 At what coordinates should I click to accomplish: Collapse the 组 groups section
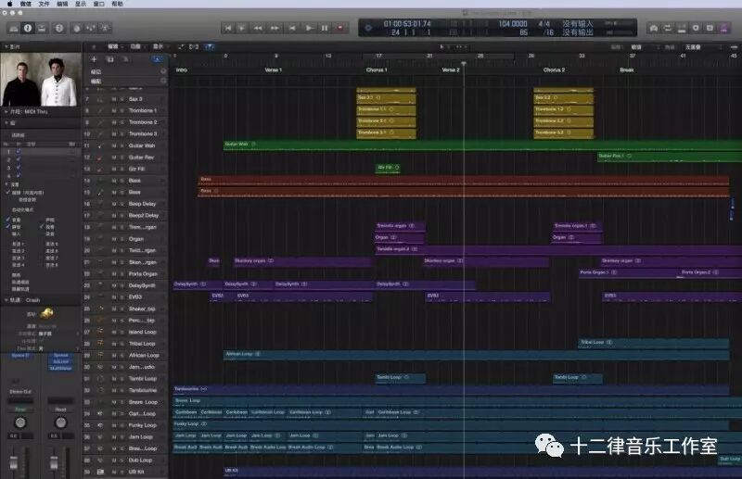coord(6,123)
